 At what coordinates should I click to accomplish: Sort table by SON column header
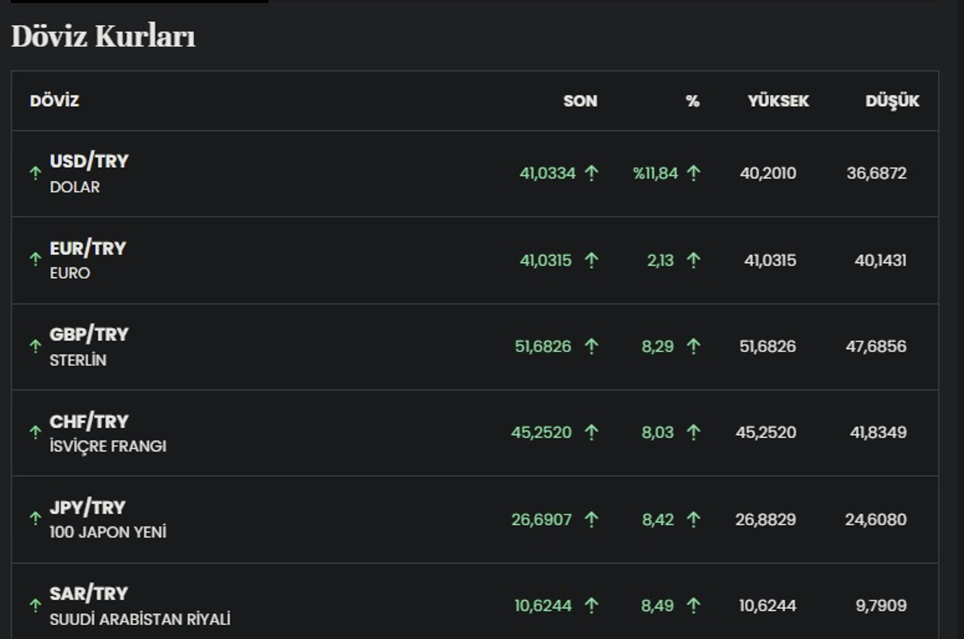tap(580, 101)
